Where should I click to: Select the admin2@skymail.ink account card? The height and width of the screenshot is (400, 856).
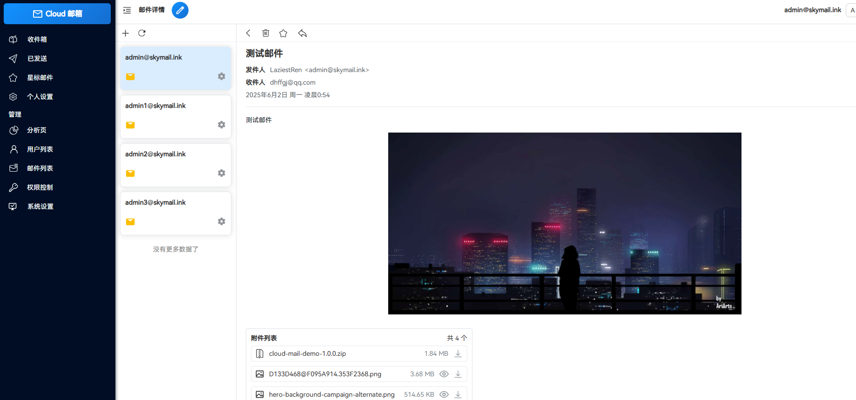click(175, 165)
